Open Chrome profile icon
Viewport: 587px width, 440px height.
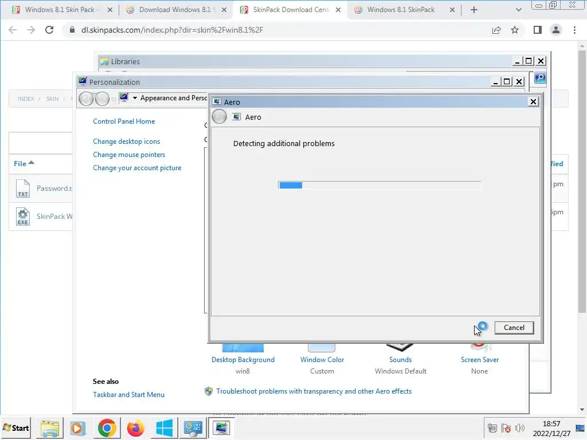(x=556, y=30)
